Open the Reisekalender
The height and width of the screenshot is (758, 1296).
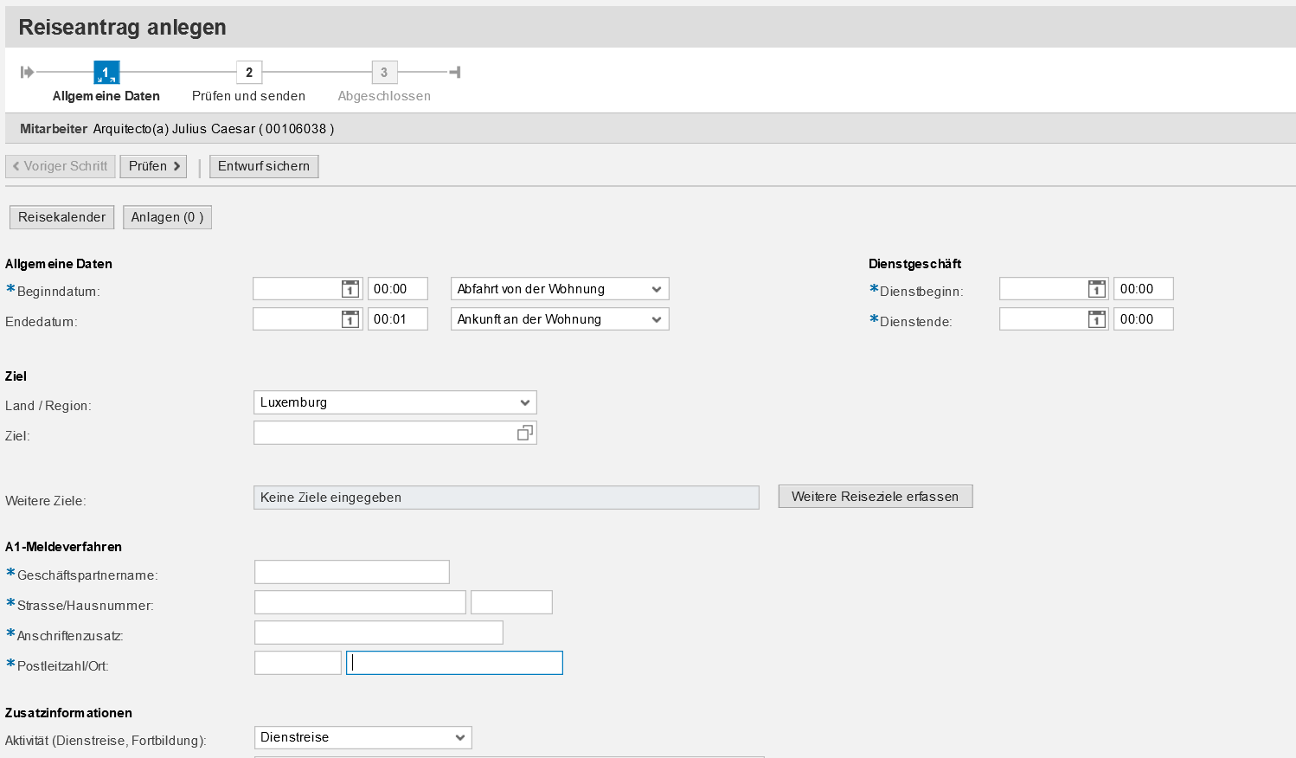tap(61, 216)
